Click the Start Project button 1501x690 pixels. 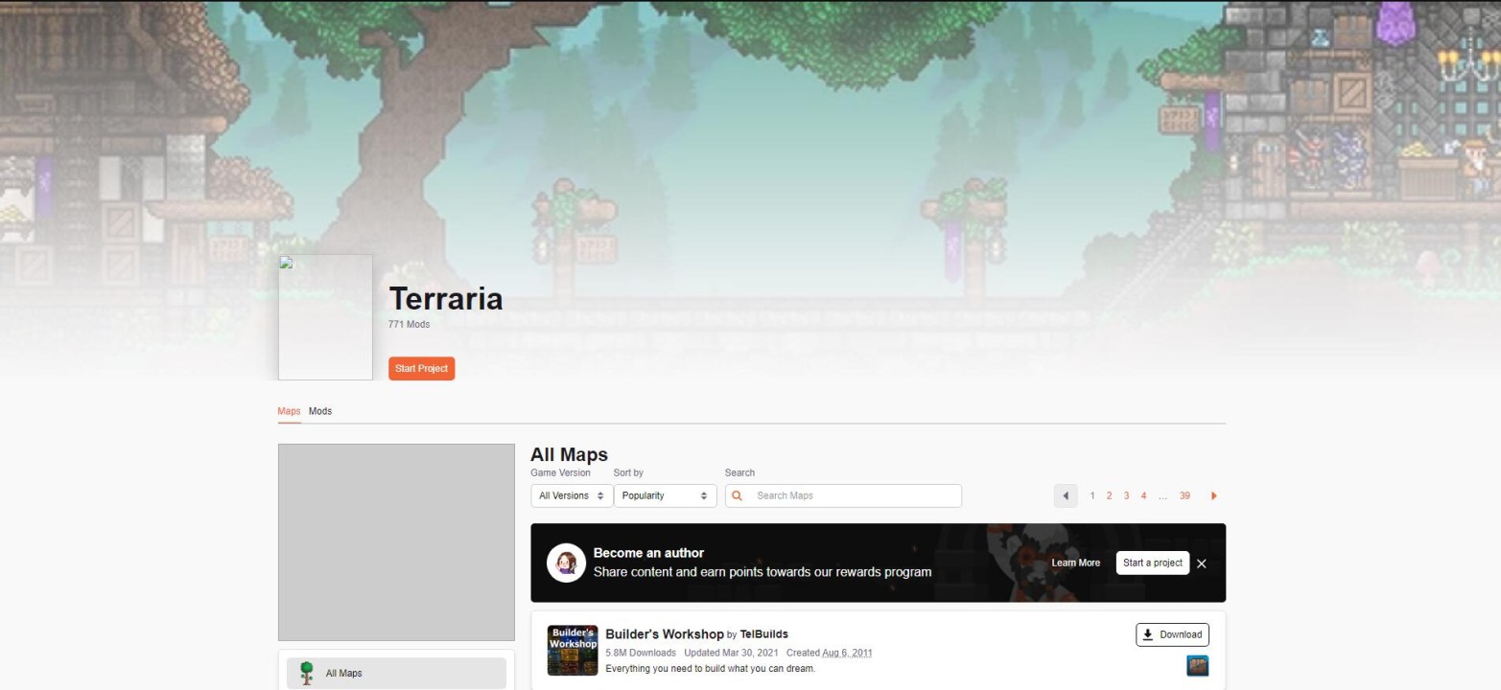tap(421, 369)
